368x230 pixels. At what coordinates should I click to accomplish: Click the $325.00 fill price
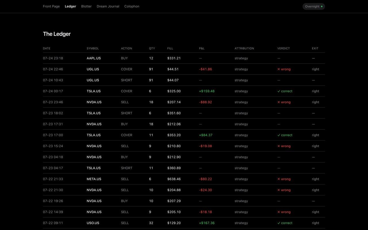point(174,91)
